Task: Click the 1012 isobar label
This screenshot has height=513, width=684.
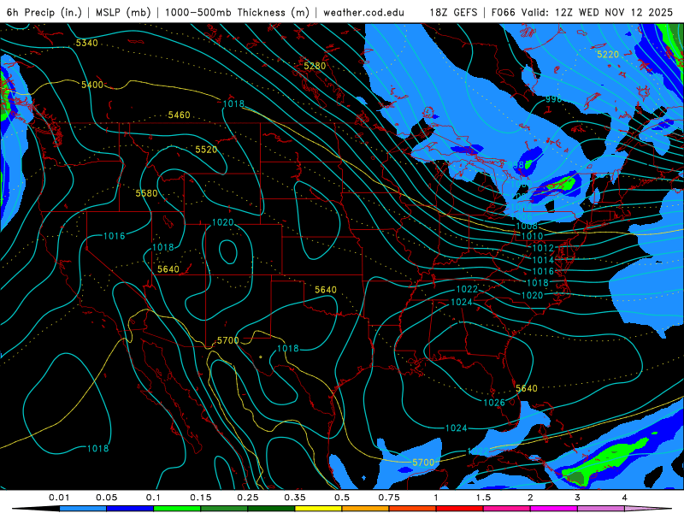Action: click(x=543, y=248)
